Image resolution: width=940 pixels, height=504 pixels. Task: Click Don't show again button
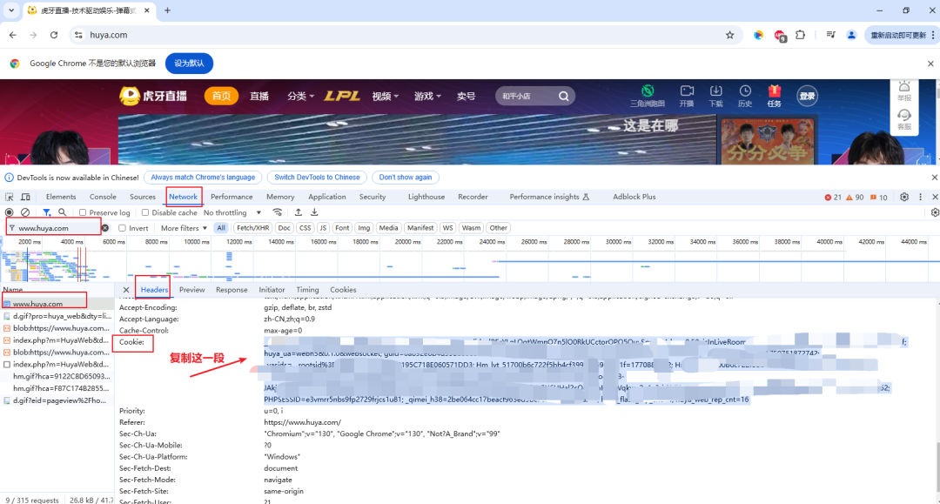406,178
